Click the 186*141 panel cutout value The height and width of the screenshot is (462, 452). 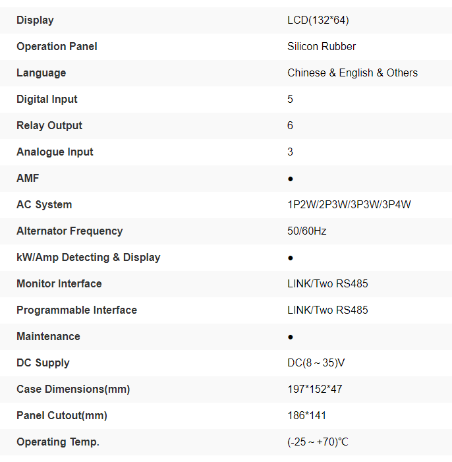click(307, 416)
